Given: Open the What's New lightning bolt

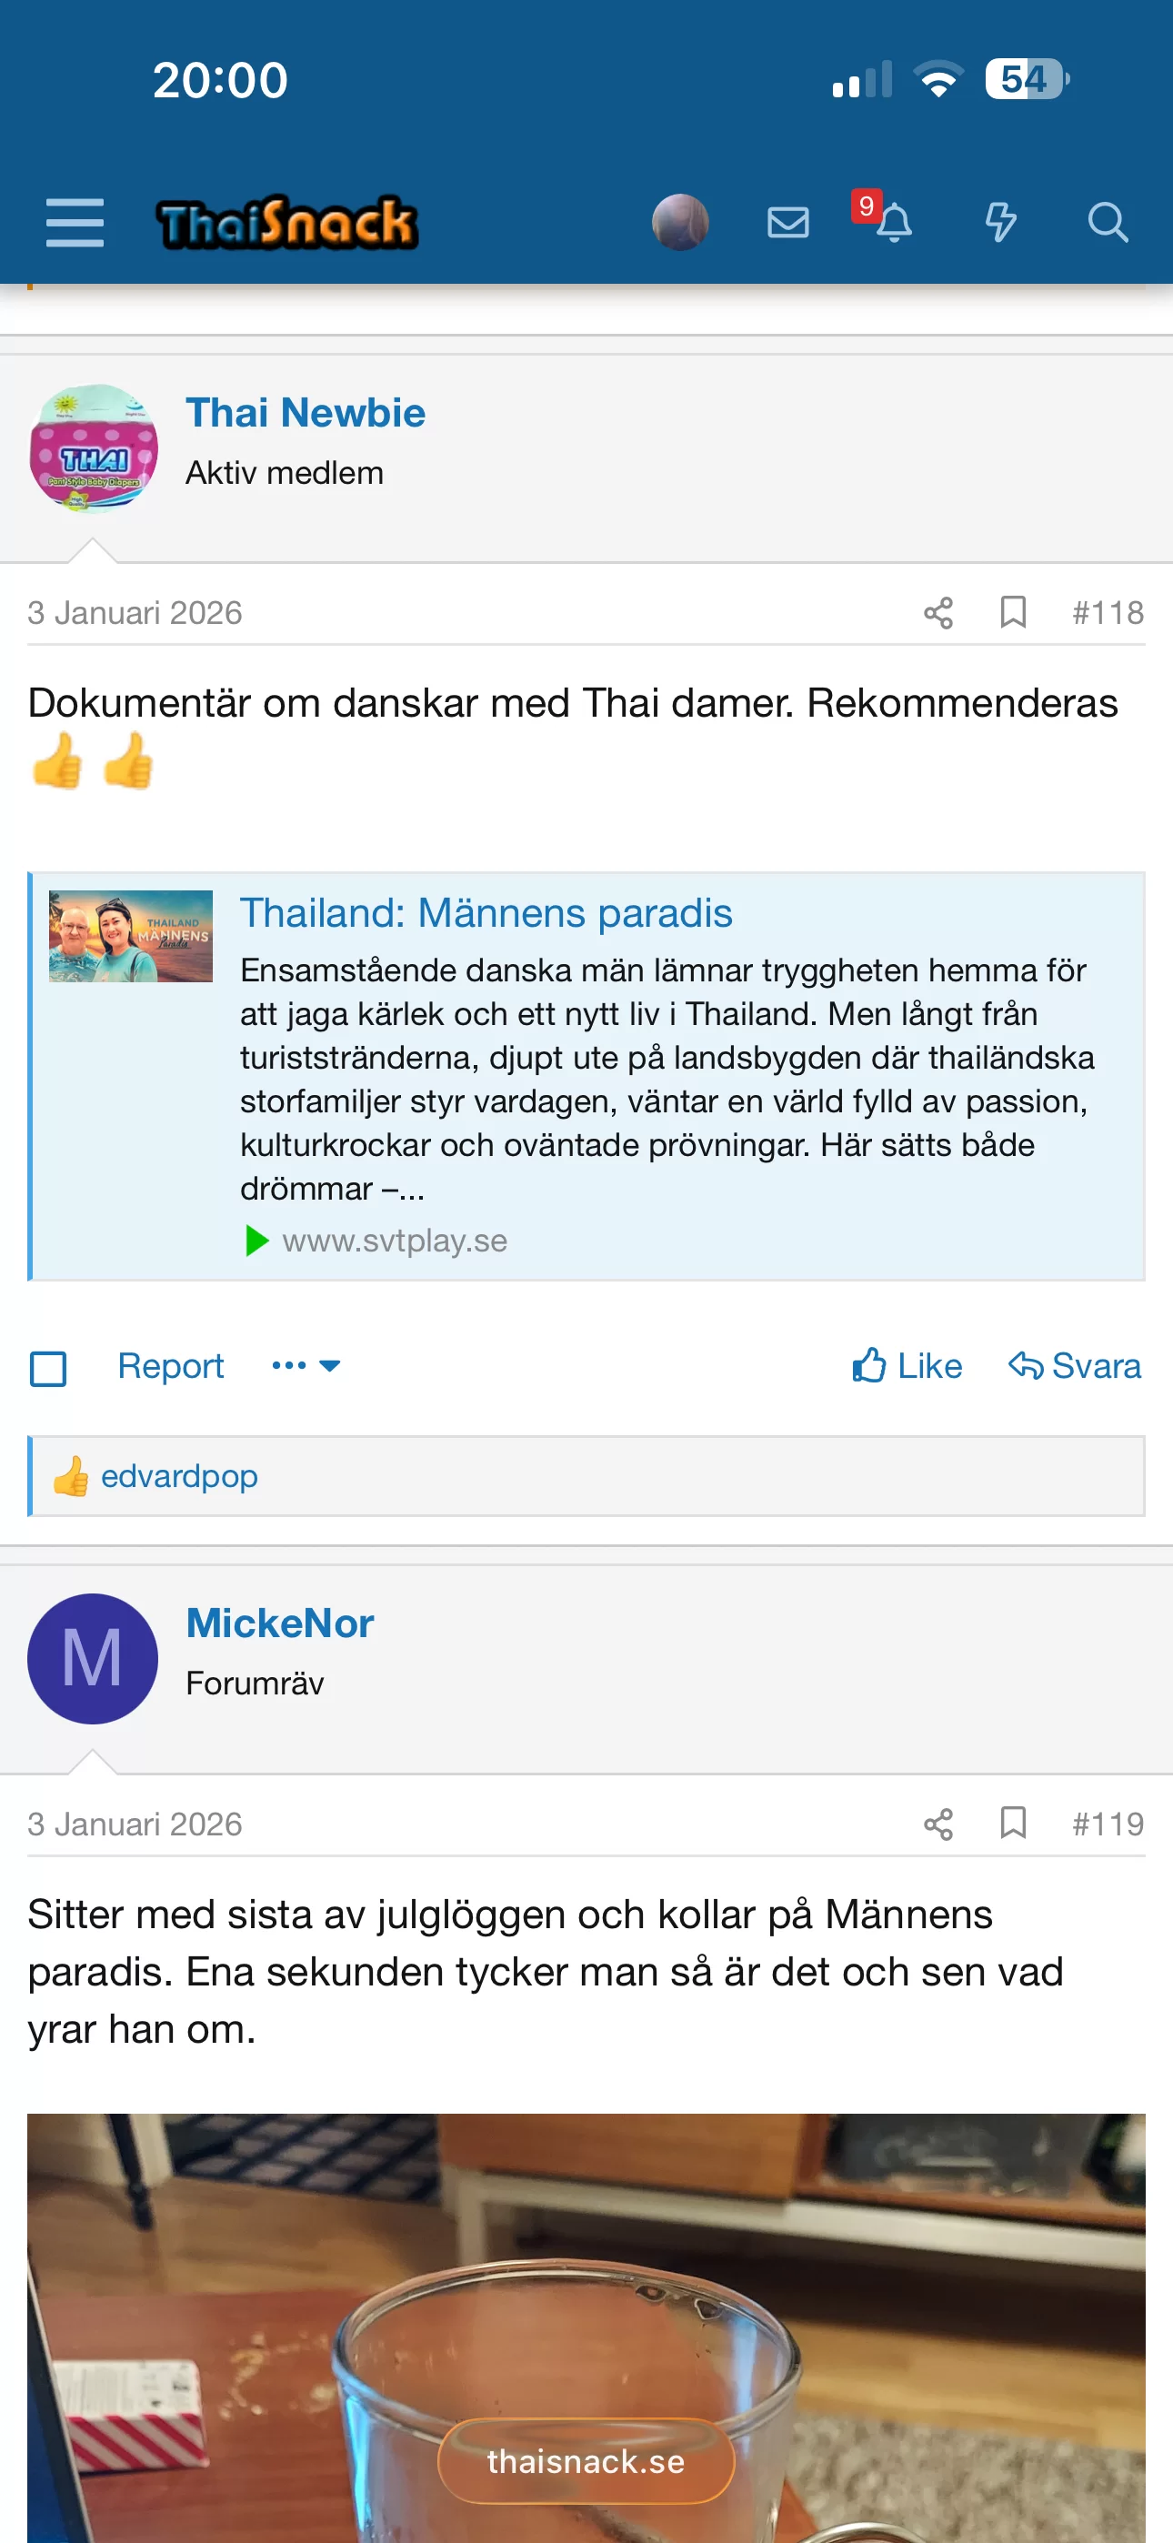Looking at the screenshot, I should (1000, 222).
